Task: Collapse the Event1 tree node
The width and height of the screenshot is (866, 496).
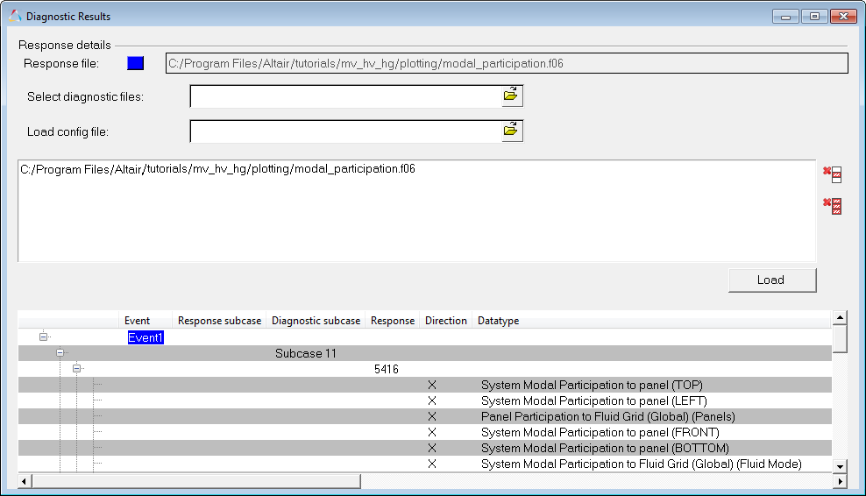Action: 44,337
